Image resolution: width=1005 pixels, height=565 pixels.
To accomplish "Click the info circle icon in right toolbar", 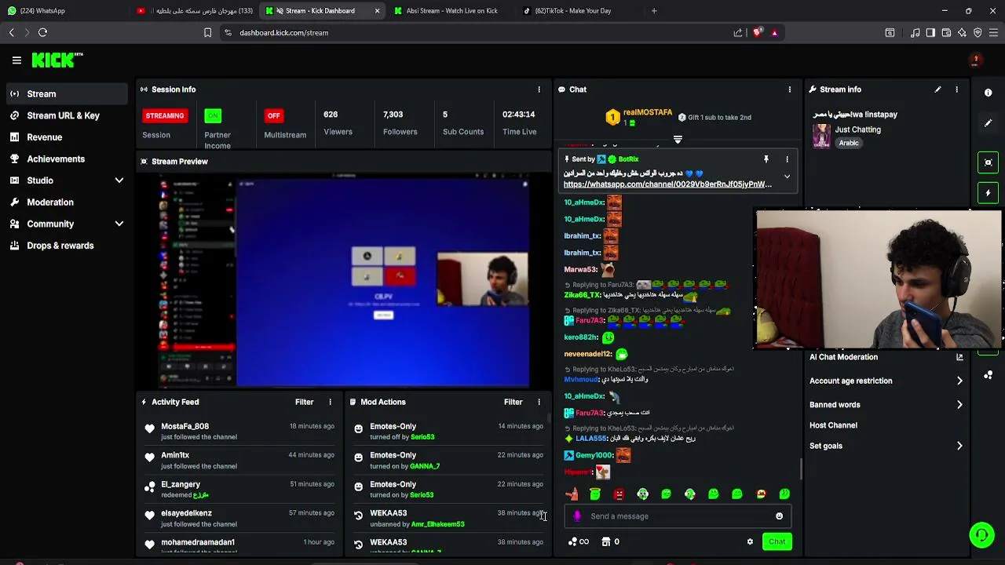I will click(988, 93).
